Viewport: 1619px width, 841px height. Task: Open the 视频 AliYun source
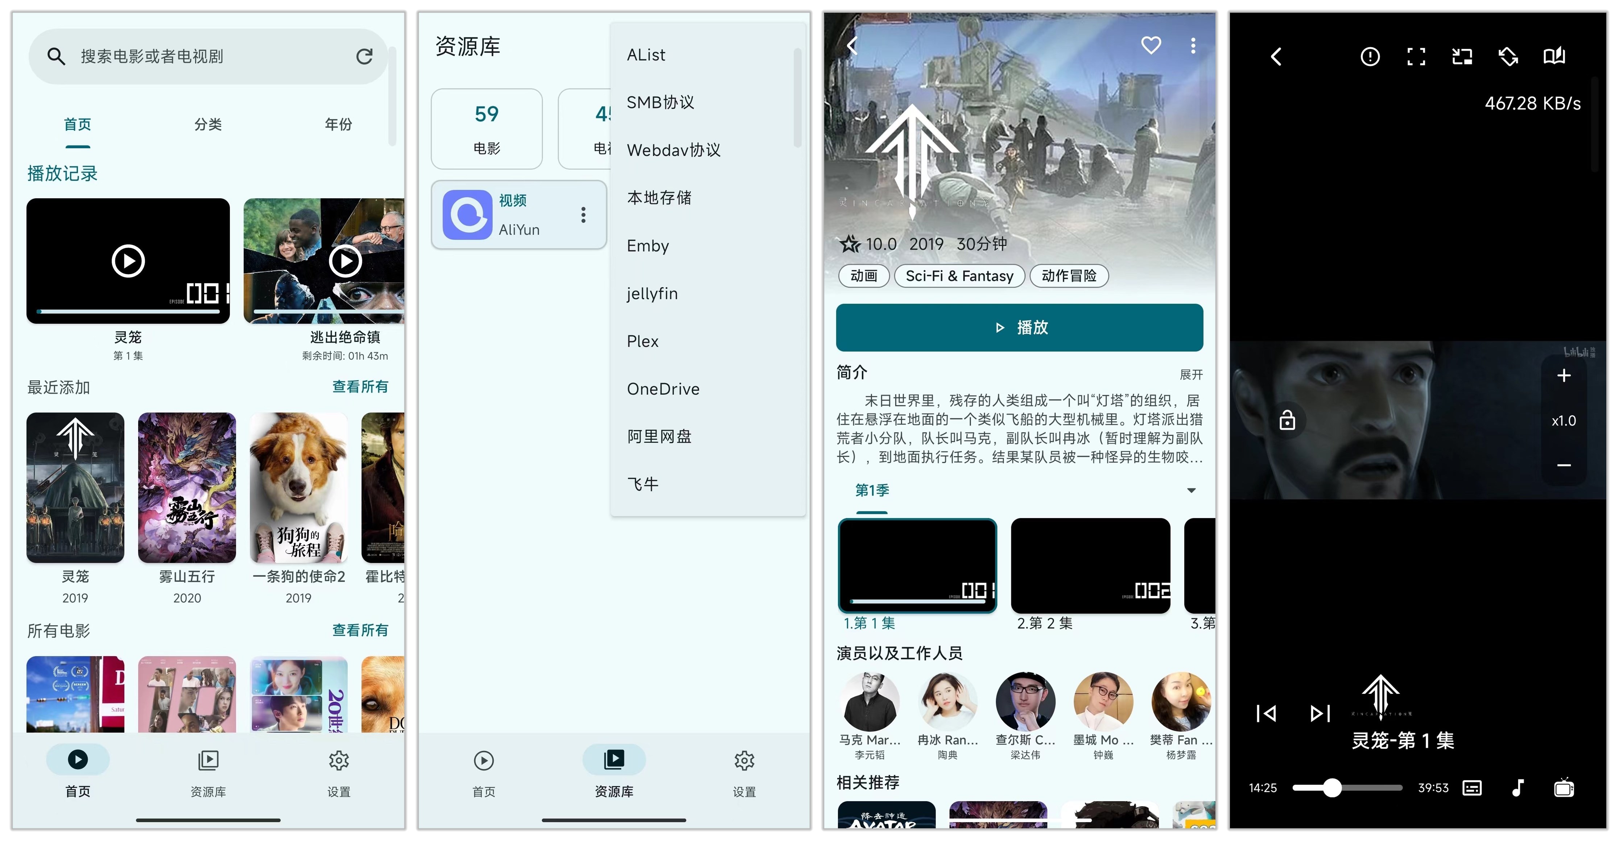[519, 215]
